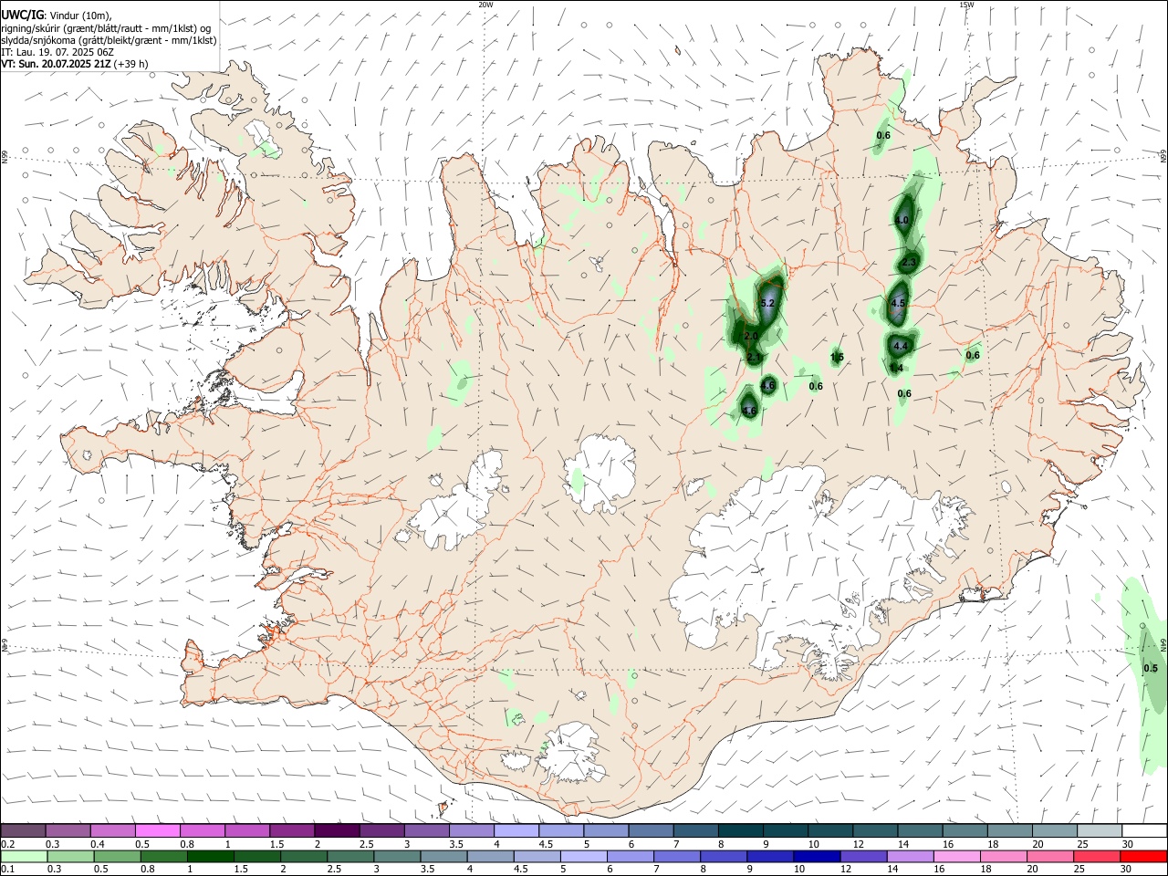The image size is (1168, 876).
Task: Pick the deep navy blue 10 swatch in lower legend
Action: coord(817,856)
